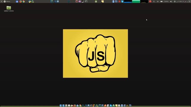Click the small arrow left of Menu
191x107 pixels.
click(1, 1)
